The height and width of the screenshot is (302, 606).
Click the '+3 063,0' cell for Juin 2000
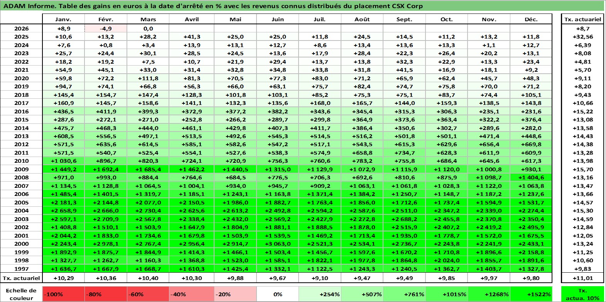278,244
